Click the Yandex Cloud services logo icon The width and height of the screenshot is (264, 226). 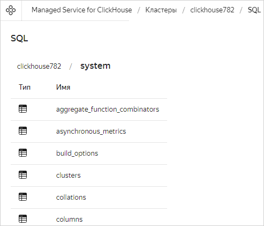point(11,10)
